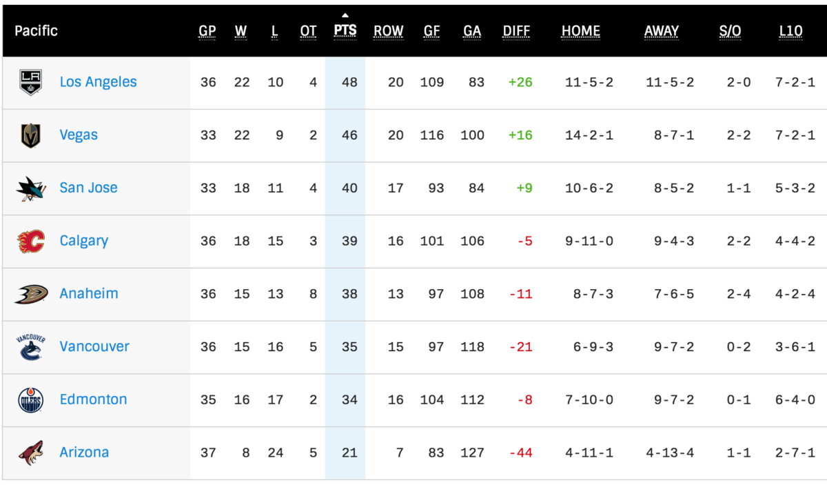Go to the Edmonton team page
This screenshot has width=827, height=485.
(93, 399)
